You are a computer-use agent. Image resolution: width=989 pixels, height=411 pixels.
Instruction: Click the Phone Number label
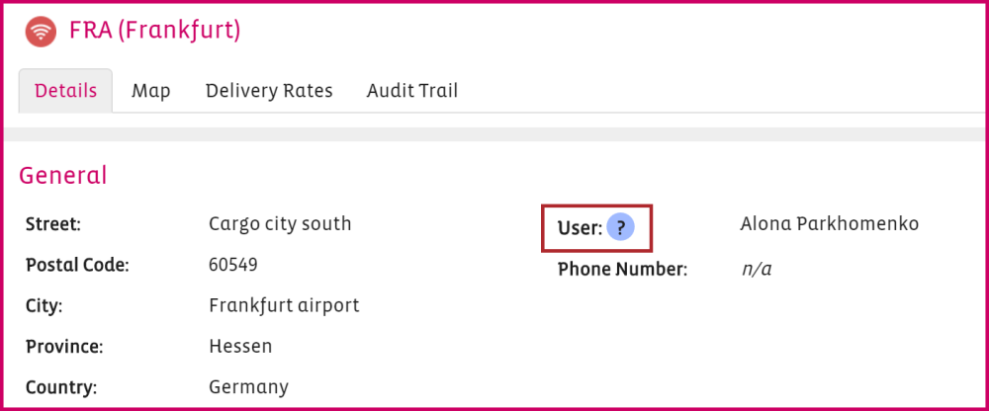[x=622, y=269]
